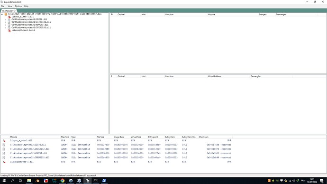Collapse the root libeffekseer.dll tree node
Screen dimensions: 327x184
point(2,14)
